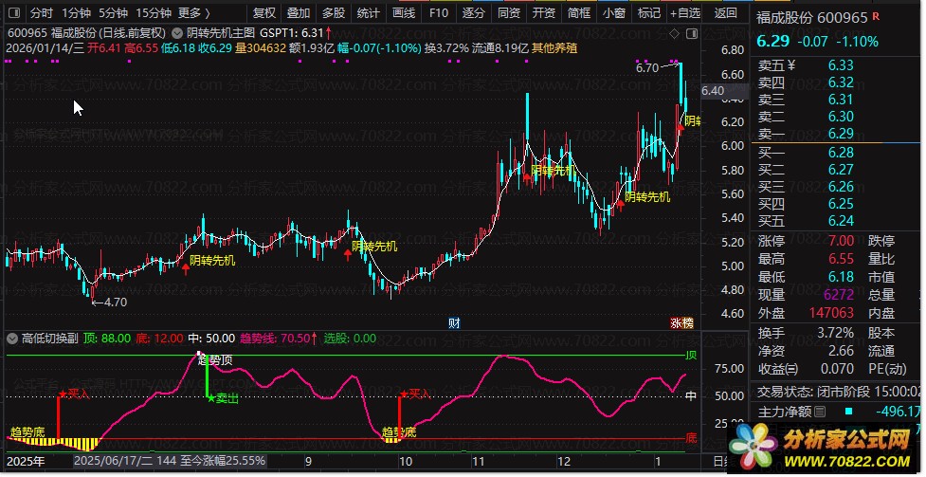Click the 交易状态 闭市阶段 status text
Image resolution: width=926 pixels, height=477 pixels.
point(839,392)
